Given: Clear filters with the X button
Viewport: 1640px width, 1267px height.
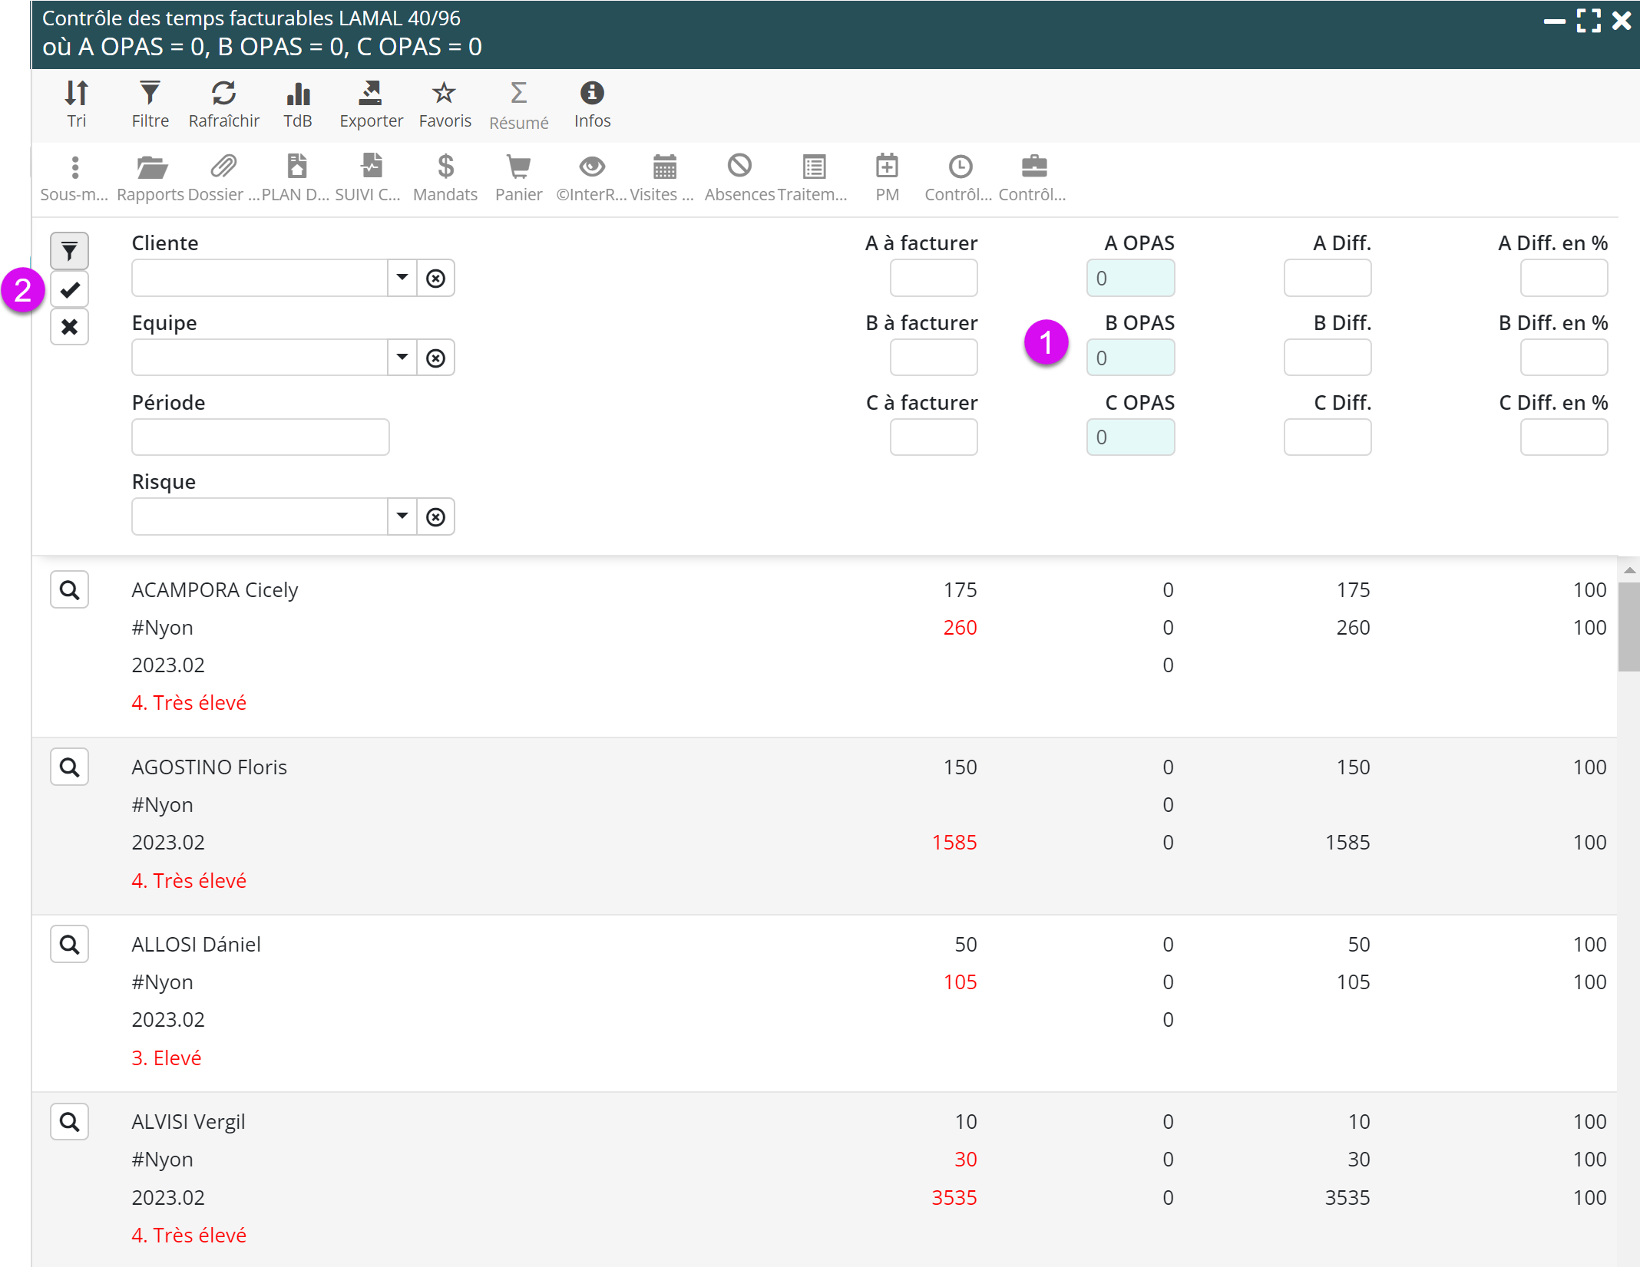Looking at the screenshot, I should tap(70, 327).
